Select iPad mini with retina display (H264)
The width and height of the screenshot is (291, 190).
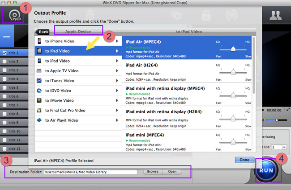coord(187,118)
